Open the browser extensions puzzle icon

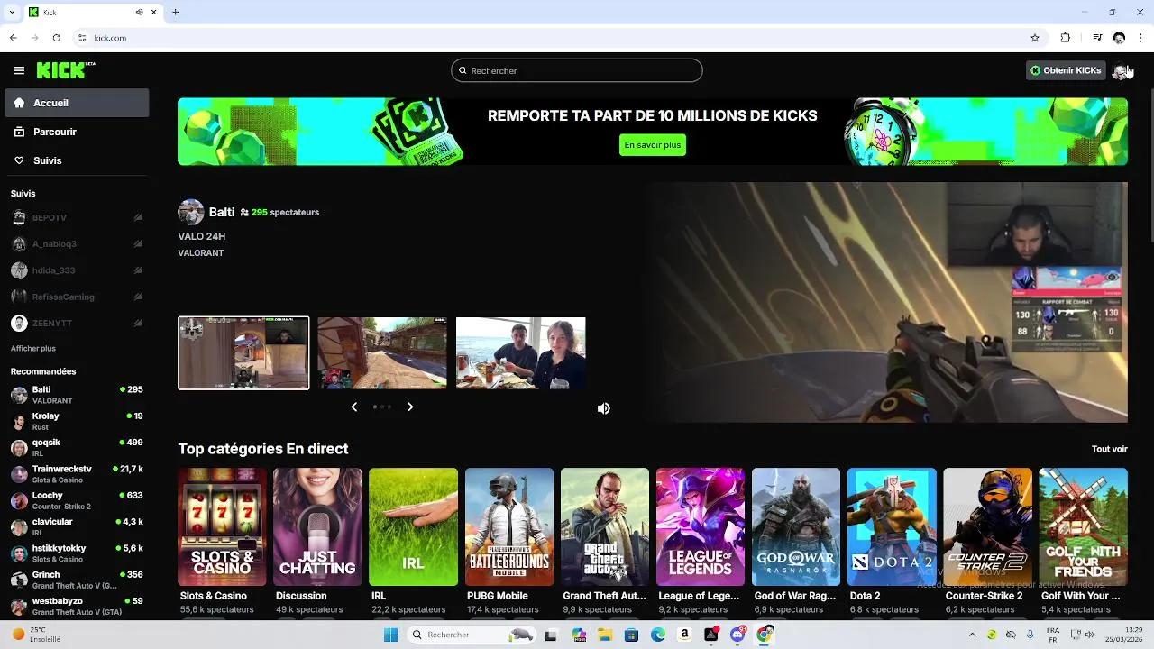(1066, 38)
